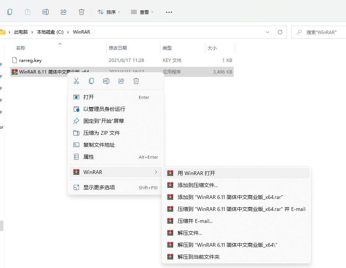346x268 pixels.
Task: Open the three-dots more options menu
Action: [169, 12]
